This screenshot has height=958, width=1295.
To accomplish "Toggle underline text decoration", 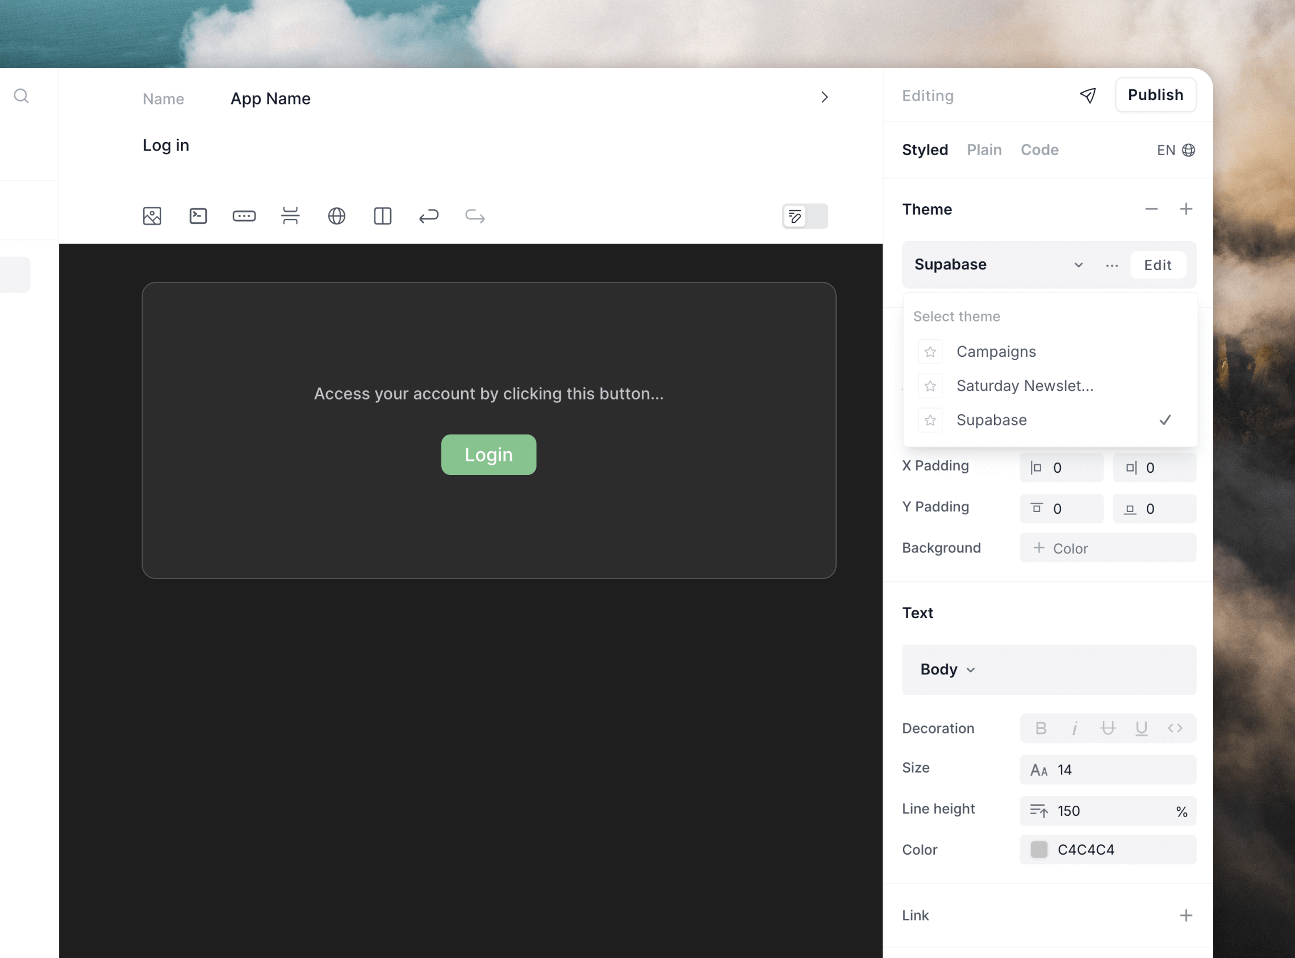I will click(x=1142, y=728).
